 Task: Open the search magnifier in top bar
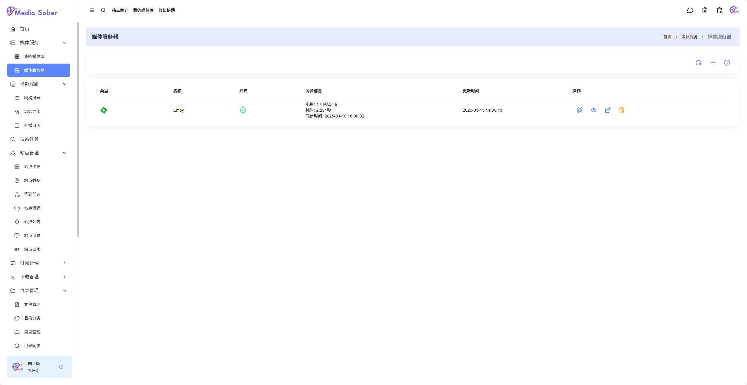[103, 10]
